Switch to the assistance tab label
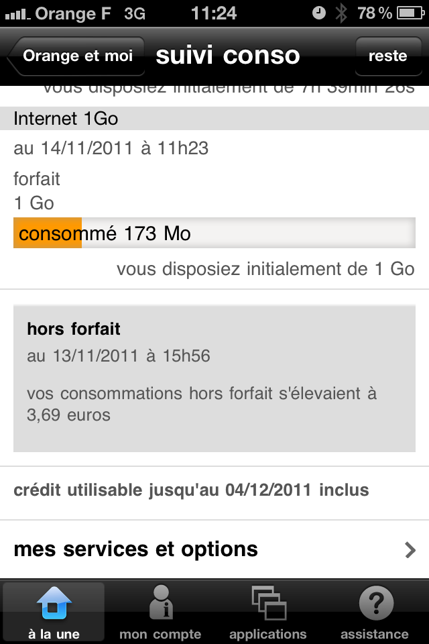429x644 pixels. [374, 633]
